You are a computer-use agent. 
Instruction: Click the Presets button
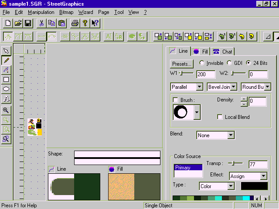181,64
